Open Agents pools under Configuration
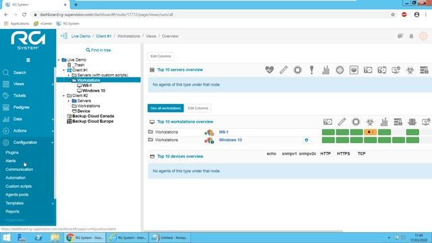The image size is (432, 243). click(17, 195)
